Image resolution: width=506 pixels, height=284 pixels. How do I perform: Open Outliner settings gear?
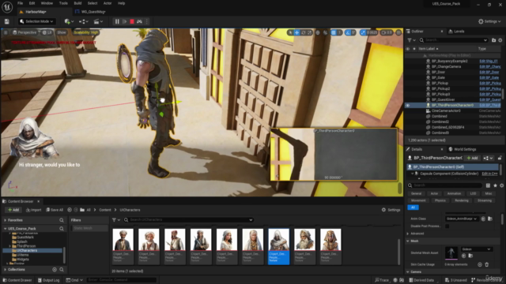pyautogui.click(x=500, y=40)
